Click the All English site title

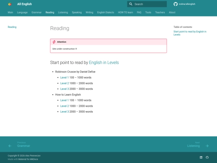[x=25, y=4]
